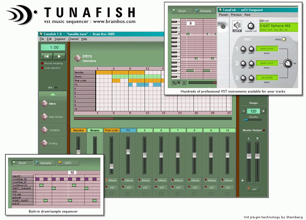Increase tempo with the plus button

pos(263,111)
